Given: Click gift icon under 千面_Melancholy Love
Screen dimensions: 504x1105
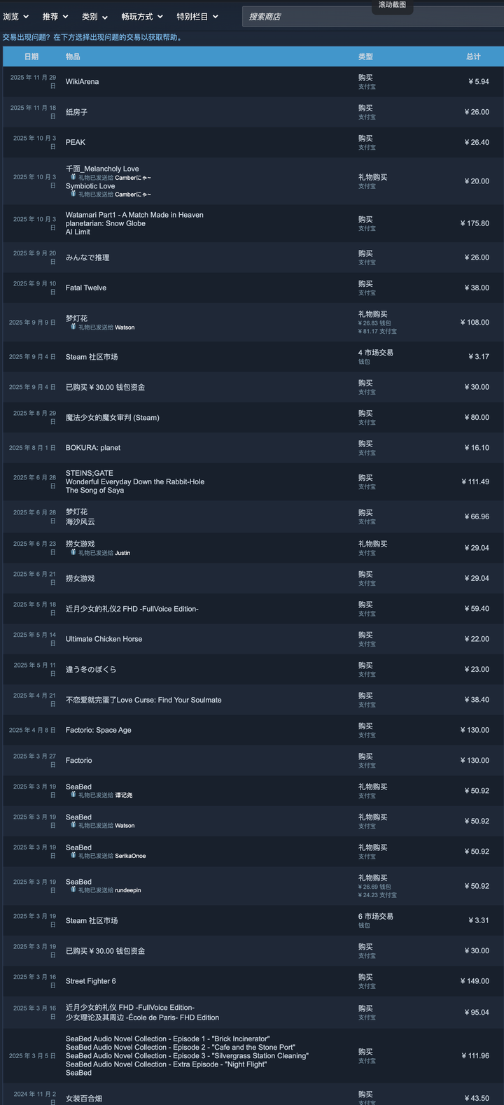Looking at the screenshot, I should coord(73,177).
